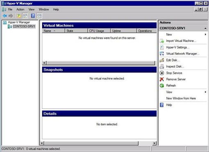209x152 pixels.
Task: Click center pane bottom scroll-right arrow
Action: coord(154,143)
